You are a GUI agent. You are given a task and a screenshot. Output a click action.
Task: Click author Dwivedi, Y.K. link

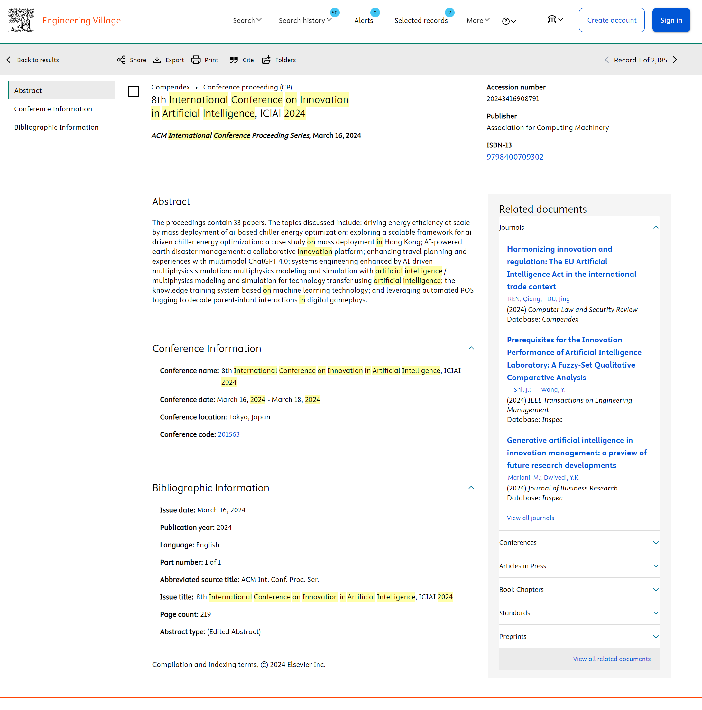coord(562,477)
